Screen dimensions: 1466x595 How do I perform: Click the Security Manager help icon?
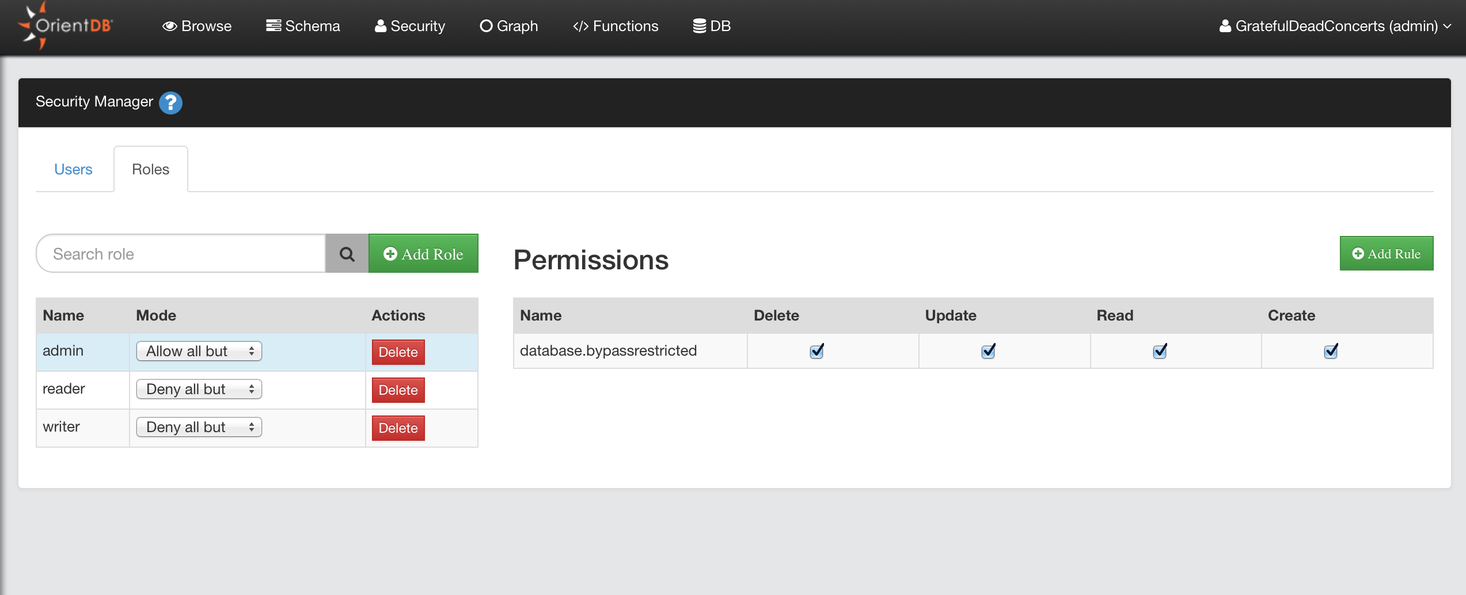170,103
